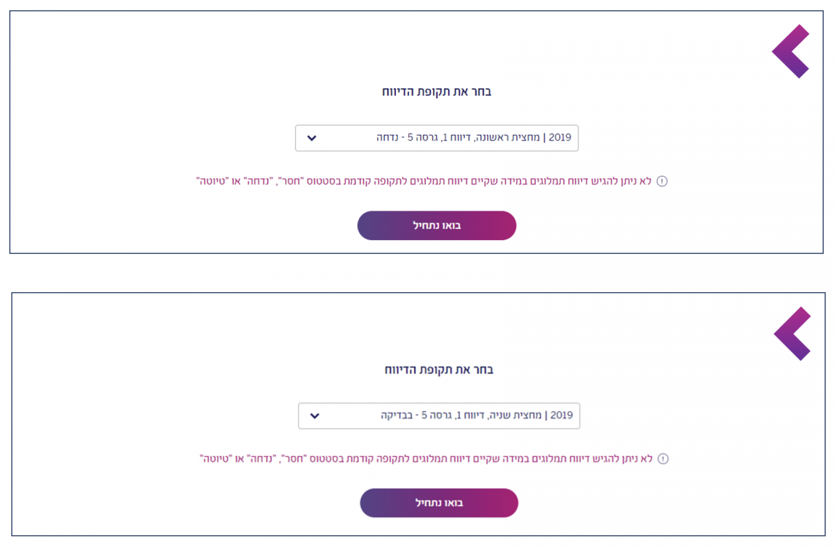Click 2019 in the מחצית ראשונה dropdown

(559, 138)
